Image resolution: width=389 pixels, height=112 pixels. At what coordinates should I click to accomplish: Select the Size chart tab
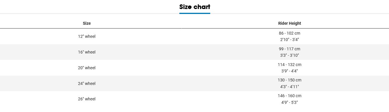(194, 7)
